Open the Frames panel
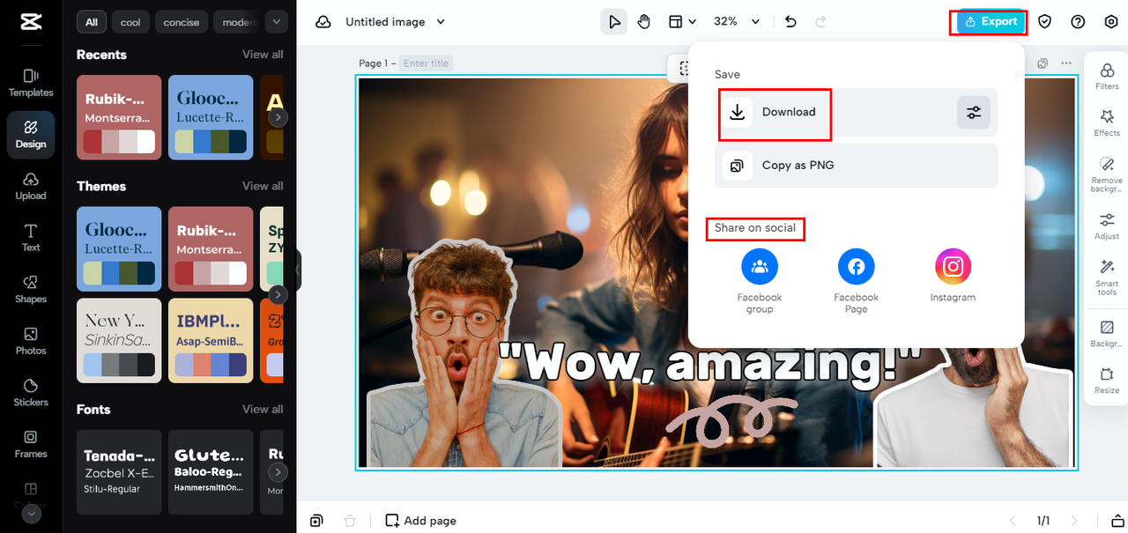 [x=31, y=444]
